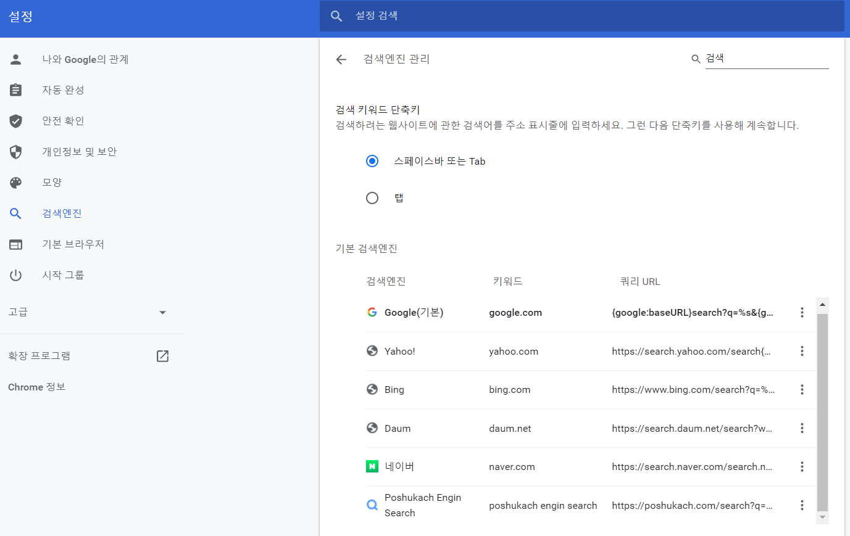
Task: Focus the 검색 engine filter field
Action: [767, 59]
